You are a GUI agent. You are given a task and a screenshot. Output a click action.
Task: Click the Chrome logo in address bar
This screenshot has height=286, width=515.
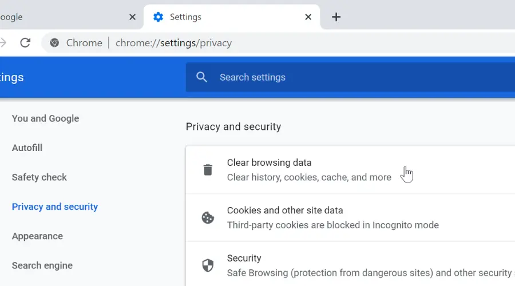coord(54,43)
